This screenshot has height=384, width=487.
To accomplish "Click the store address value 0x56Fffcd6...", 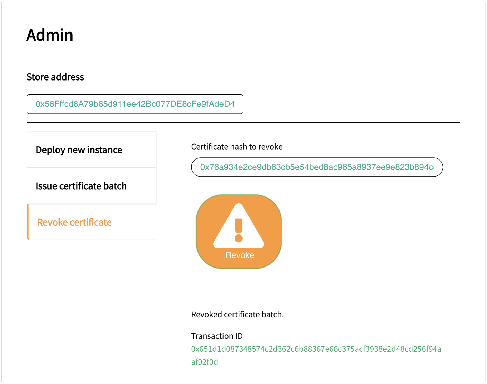I will 135,104.
